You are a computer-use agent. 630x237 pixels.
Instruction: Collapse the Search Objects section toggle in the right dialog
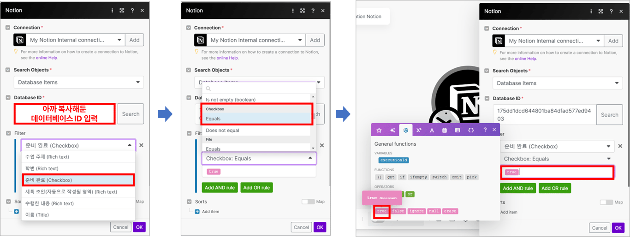487,71
